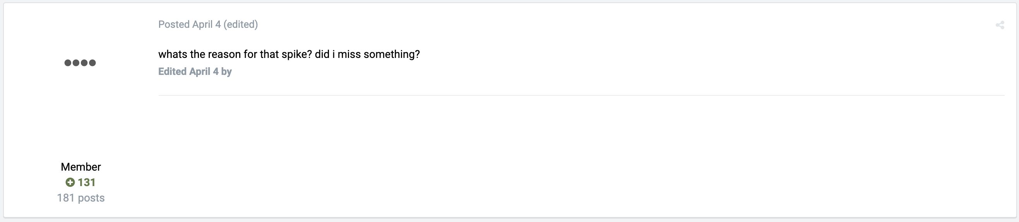Click the word 'by' in the edit note
This screenshot has height=222, width=1019.
tap(226, 72)
